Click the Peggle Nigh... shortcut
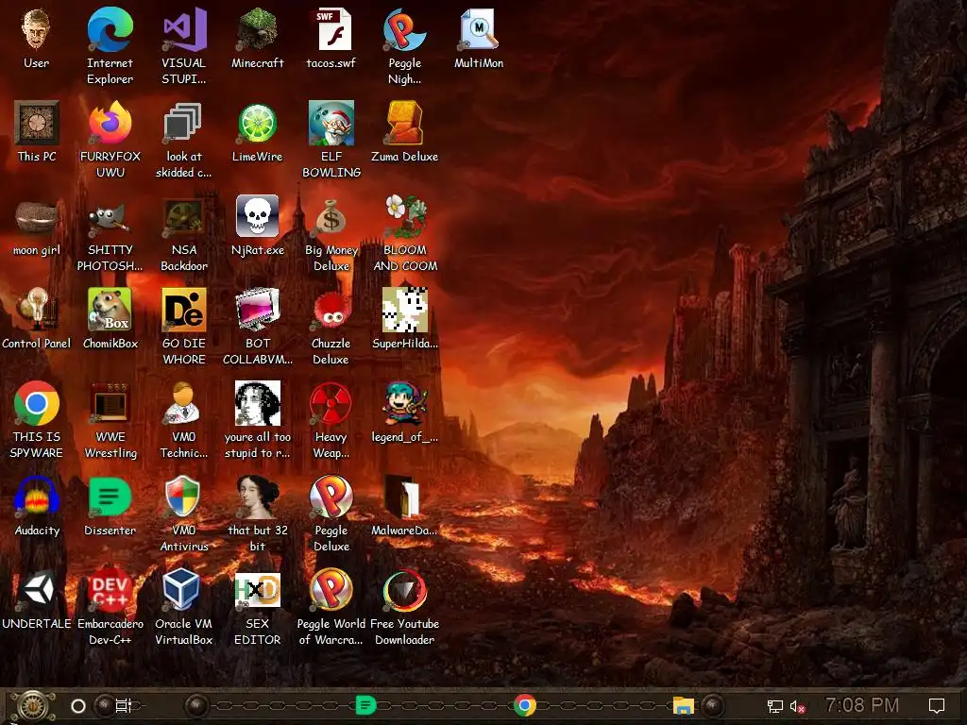The height and width of the screenshot is (725, 967). 405,29
